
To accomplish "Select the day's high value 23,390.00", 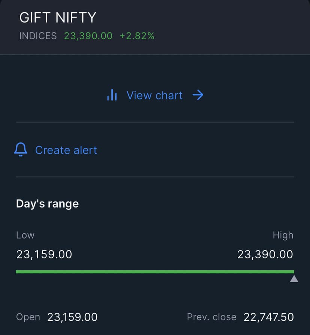I will pos(265,255).
